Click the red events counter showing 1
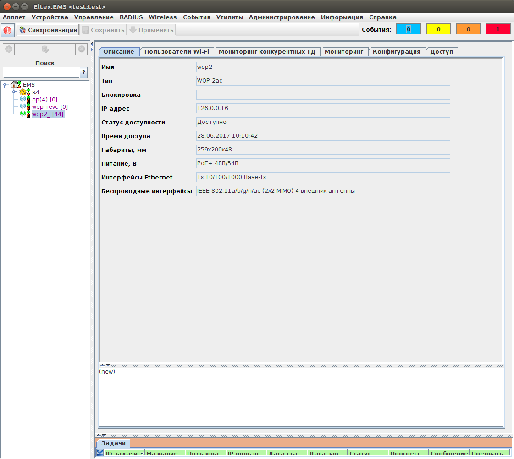The image size is (514, 459). (x=498, y=29)
